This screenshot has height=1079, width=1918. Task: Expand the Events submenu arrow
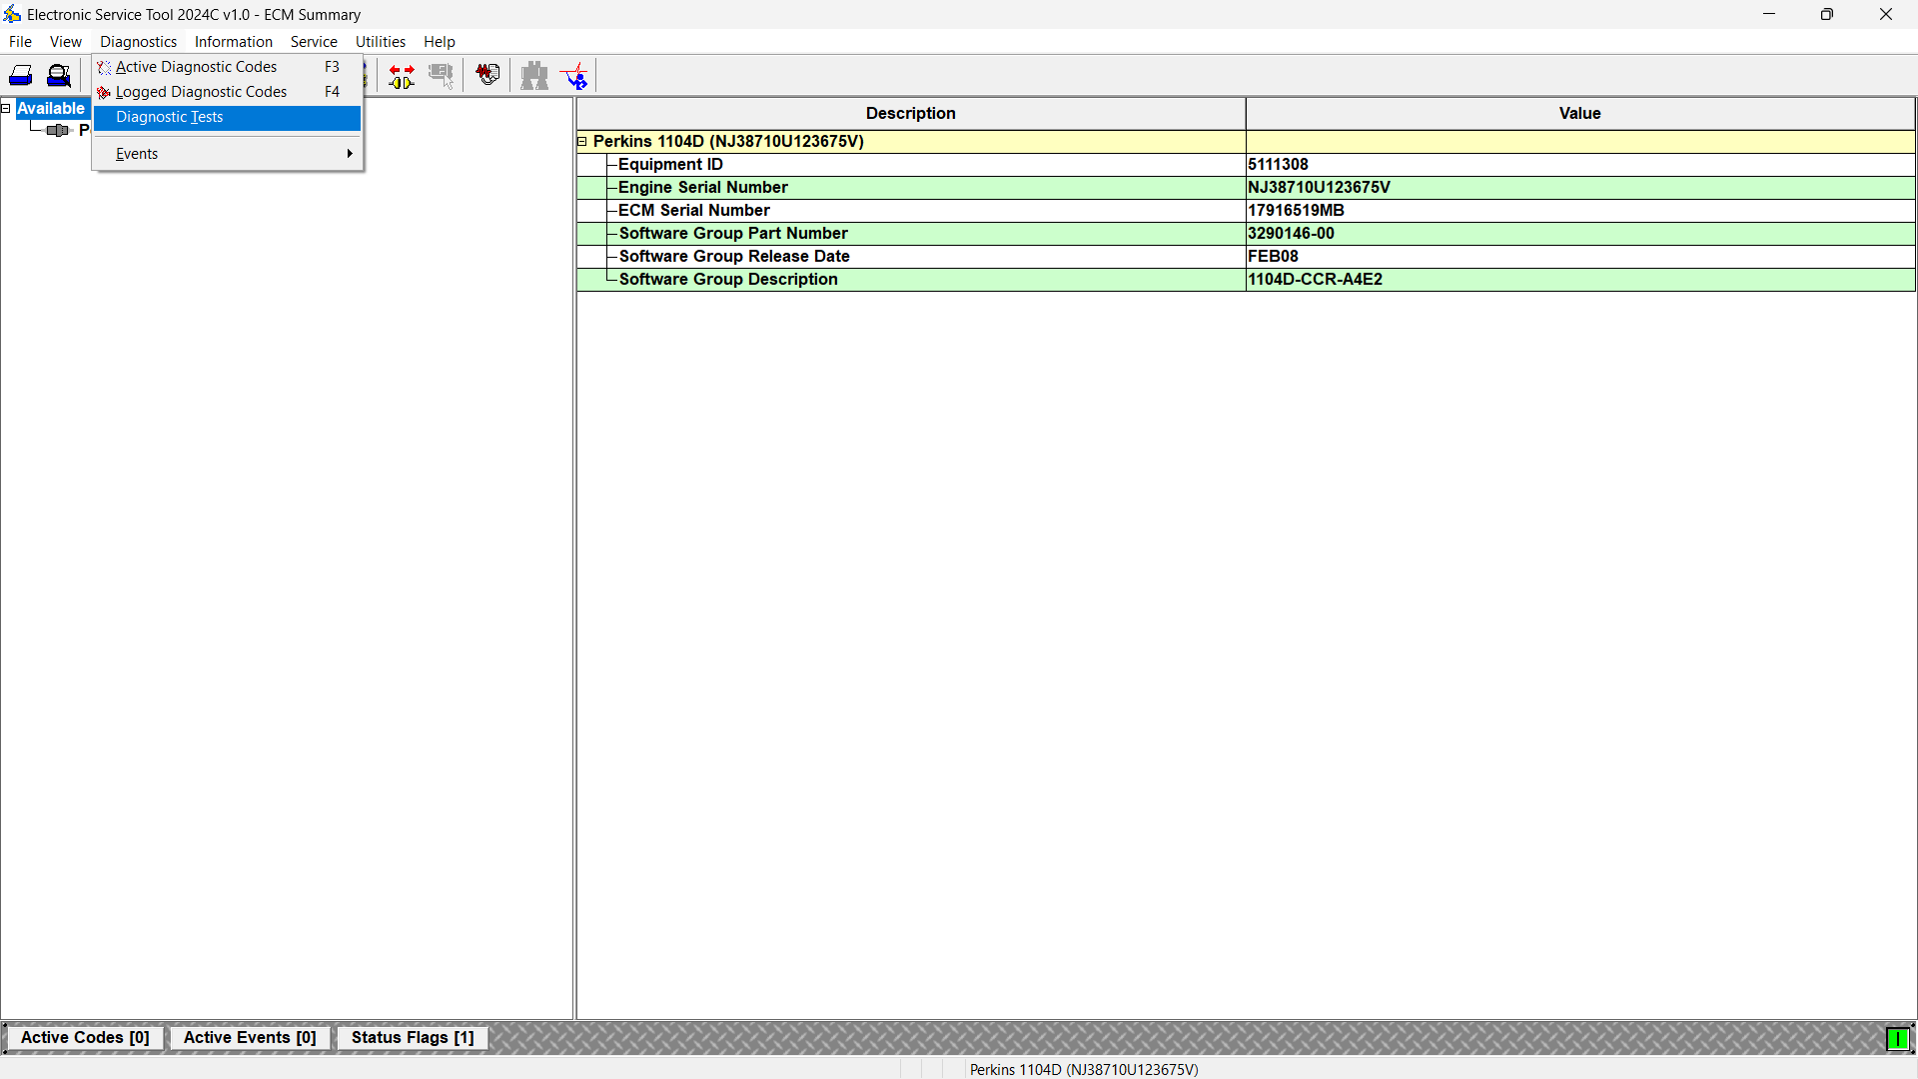tap(350, 154)
